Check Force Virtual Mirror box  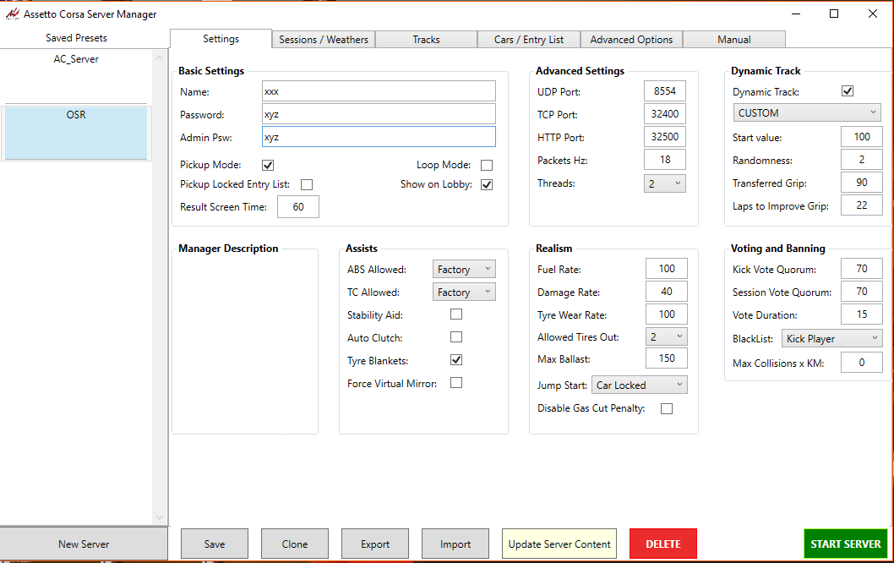pos(456,383)
